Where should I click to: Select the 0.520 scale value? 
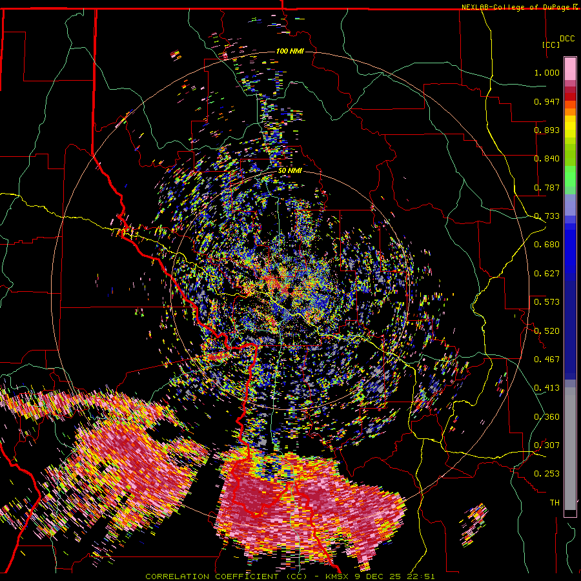(547, 331)
